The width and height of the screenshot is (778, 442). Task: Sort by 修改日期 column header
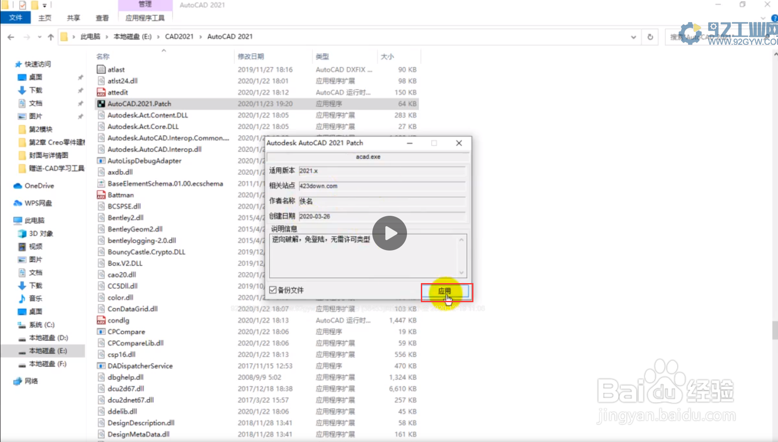251,56
